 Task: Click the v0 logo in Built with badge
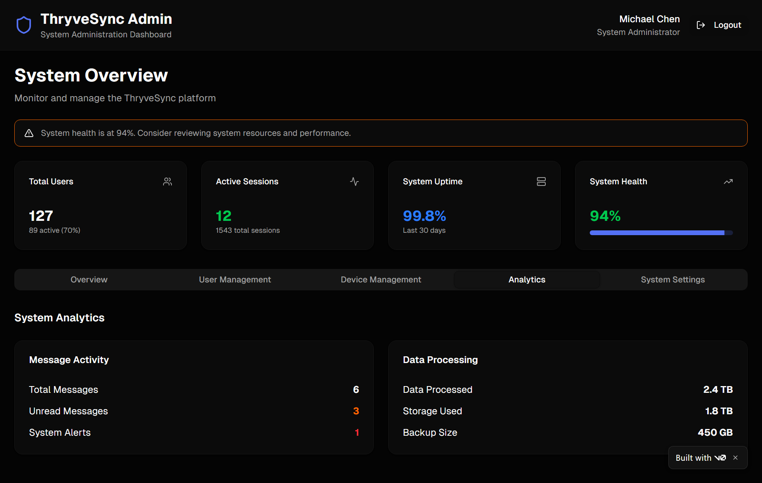720,458
